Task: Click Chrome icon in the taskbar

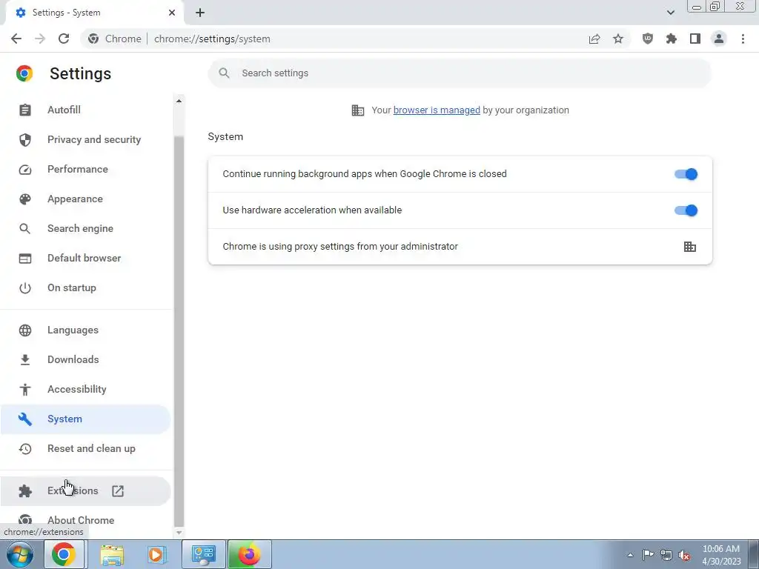Action: (64, 554)
